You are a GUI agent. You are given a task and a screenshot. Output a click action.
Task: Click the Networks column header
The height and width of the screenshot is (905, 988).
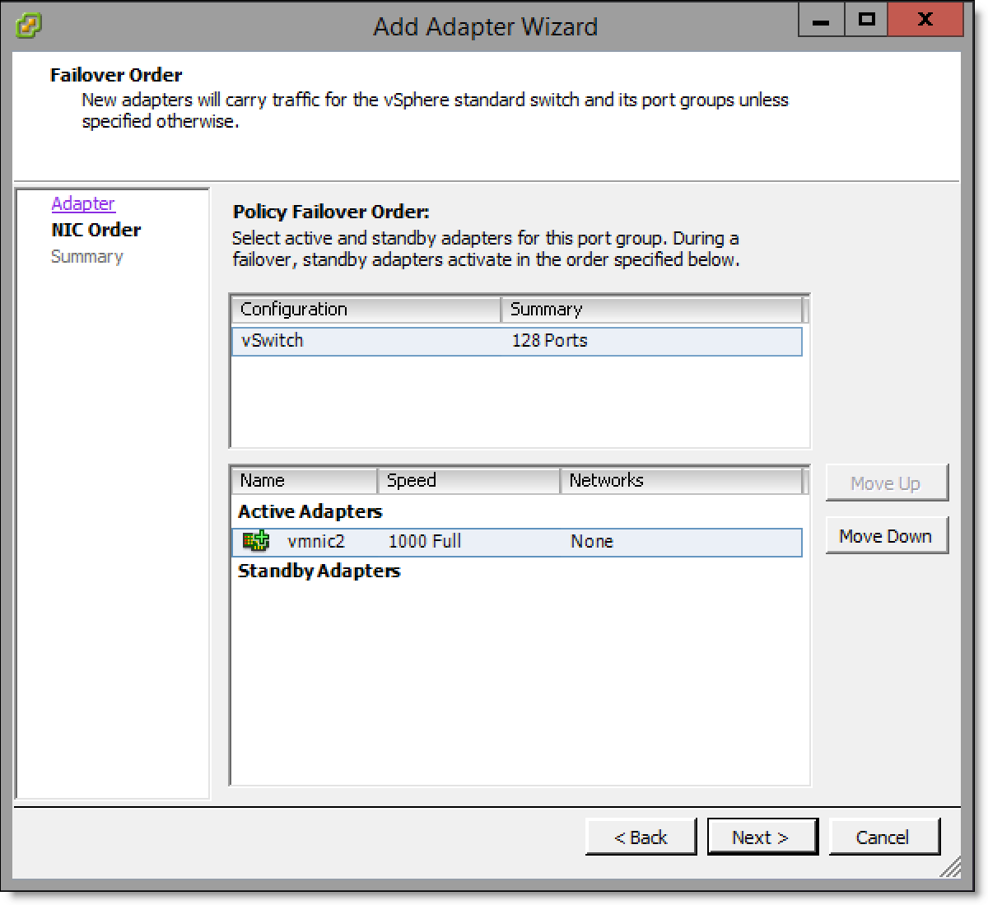pos(680,481)
